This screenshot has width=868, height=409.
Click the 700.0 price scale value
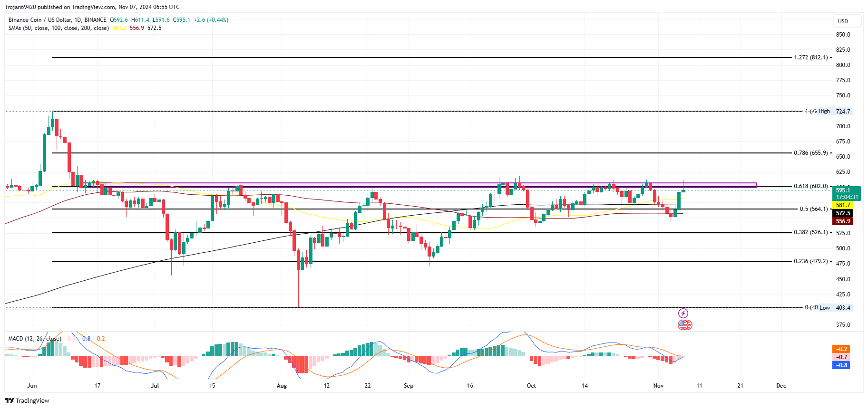(843, 126)
